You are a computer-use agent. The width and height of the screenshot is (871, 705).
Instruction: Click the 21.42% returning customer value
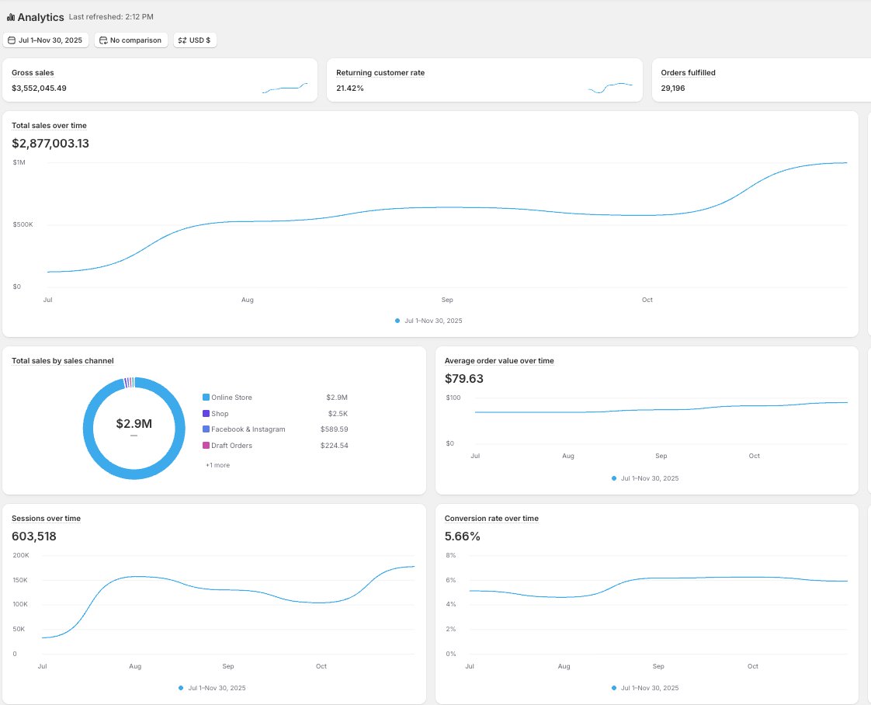[350, 89]
